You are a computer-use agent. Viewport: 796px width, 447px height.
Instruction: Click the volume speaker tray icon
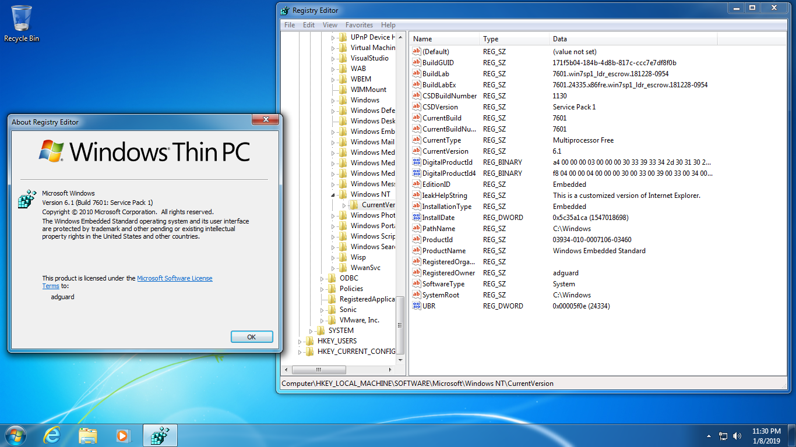click(737, 435)
